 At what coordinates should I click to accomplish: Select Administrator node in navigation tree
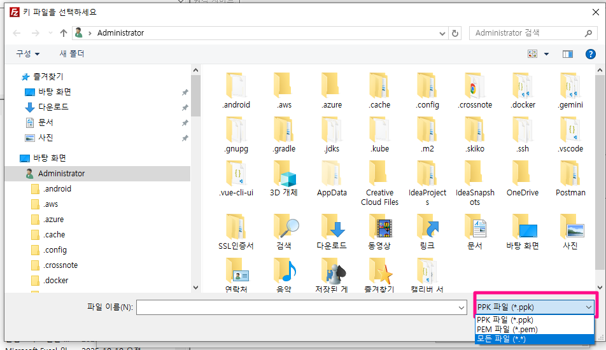tap(97, 174)
